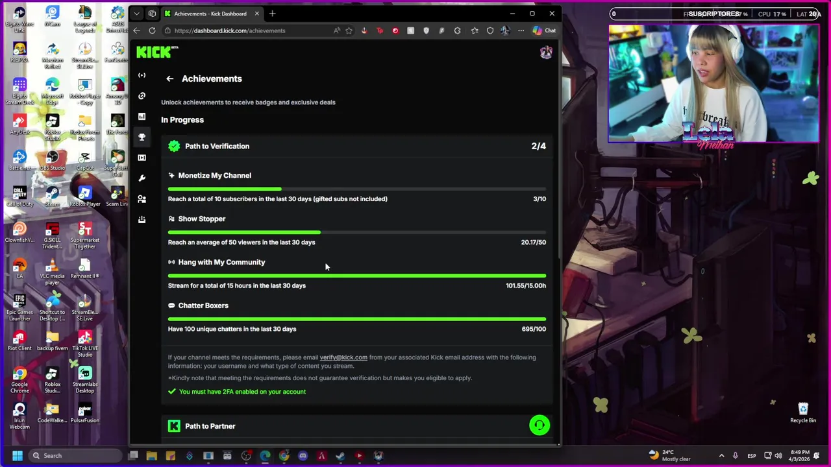Click the green support chat bubble button
Image resolution: width=831 pixels, height=467 pixels.
[x=540, y=425]
